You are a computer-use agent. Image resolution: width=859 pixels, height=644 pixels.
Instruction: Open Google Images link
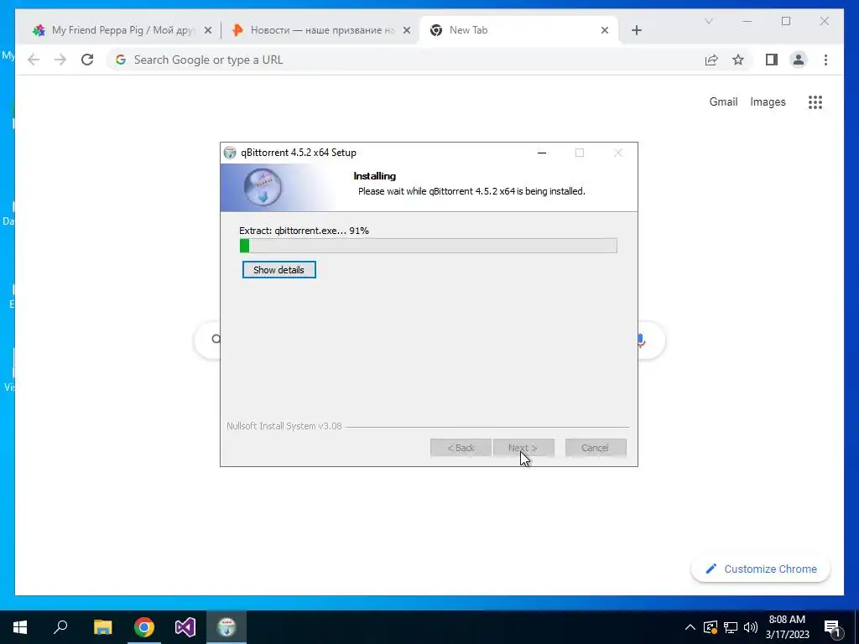(768, 101)
